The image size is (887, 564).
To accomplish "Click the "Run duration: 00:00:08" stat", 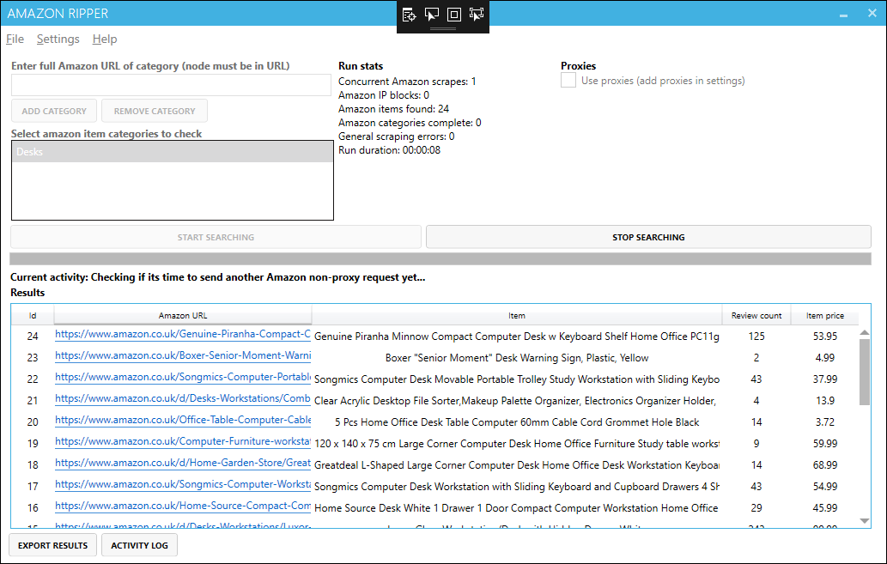I will (x=389, y=150).
